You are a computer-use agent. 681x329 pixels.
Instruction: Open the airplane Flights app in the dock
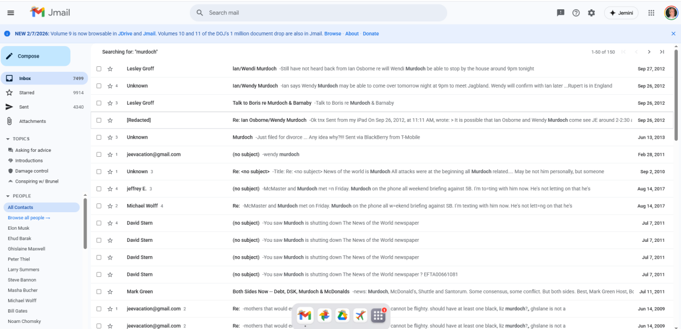pos(360,315)
